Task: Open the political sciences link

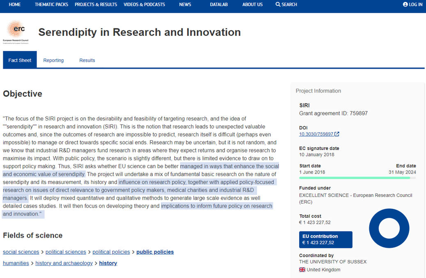Action: click(x=66, y=252)
